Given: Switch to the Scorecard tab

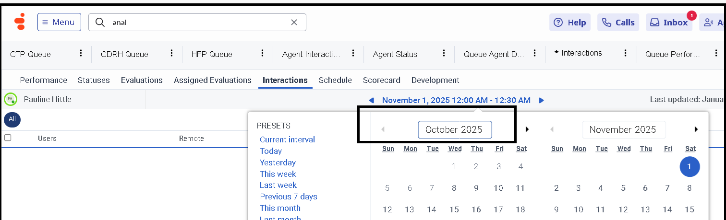Looking at the screenshot, I should 382,80.
